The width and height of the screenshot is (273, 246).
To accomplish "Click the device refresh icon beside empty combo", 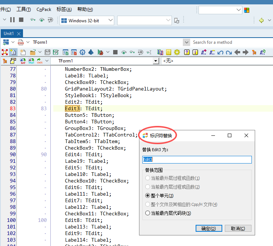I will pos(177,20).
